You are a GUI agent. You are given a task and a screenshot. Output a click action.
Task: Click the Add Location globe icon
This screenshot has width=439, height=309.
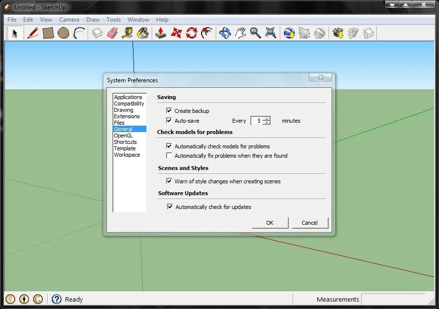(289, 33)
